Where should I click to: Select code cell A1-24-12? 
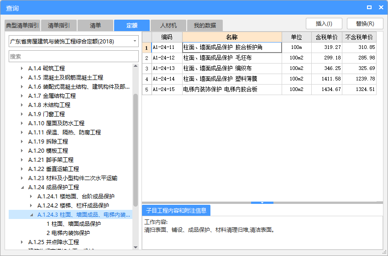(167, 58)
